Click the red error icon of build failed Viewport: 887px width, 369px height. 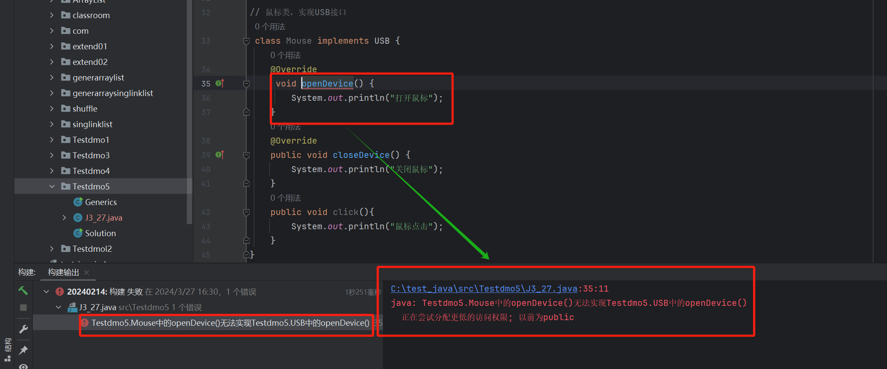coord(60,292)
